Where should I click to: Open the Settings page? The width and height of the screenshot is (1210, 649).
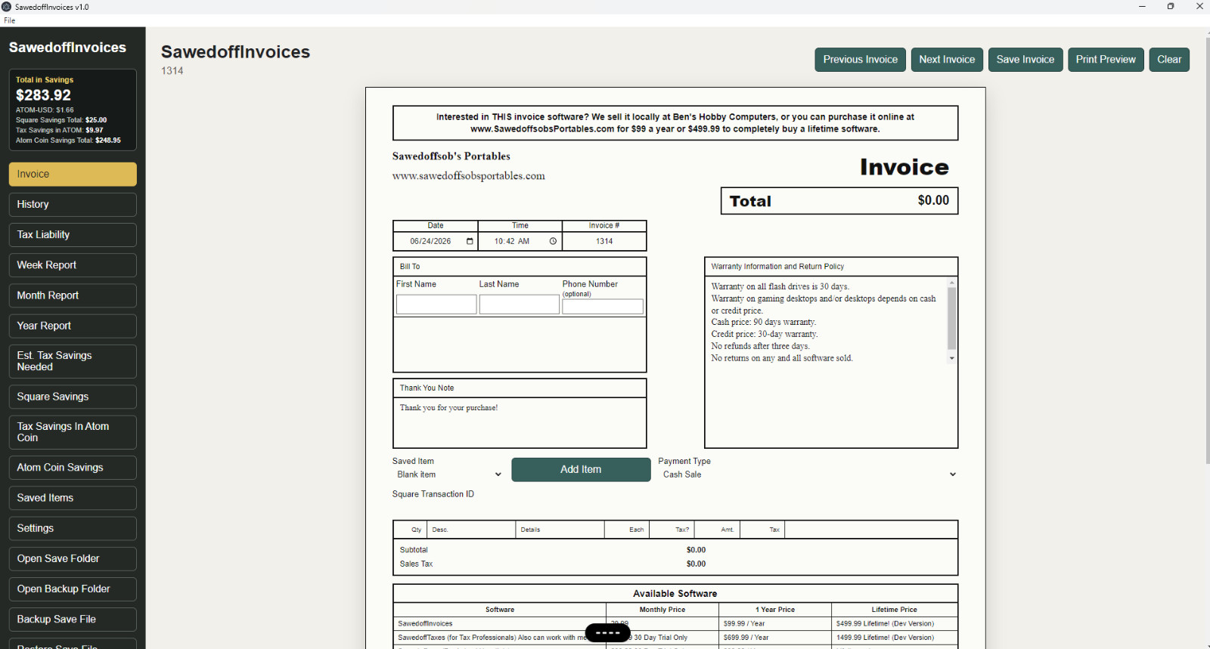pyautogui.click(x=73, y=528)
